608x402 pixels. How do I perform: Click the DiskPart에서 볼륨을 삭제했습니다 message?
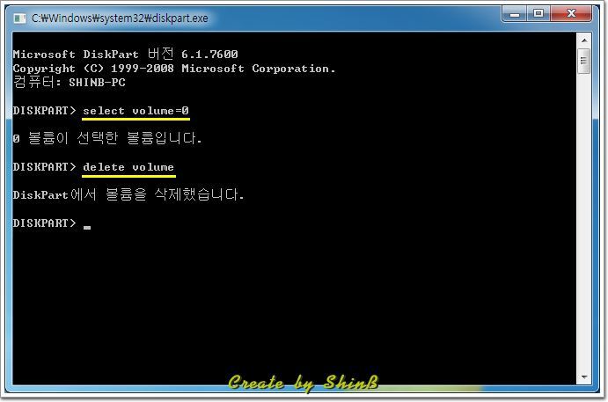tap(128, 194)
